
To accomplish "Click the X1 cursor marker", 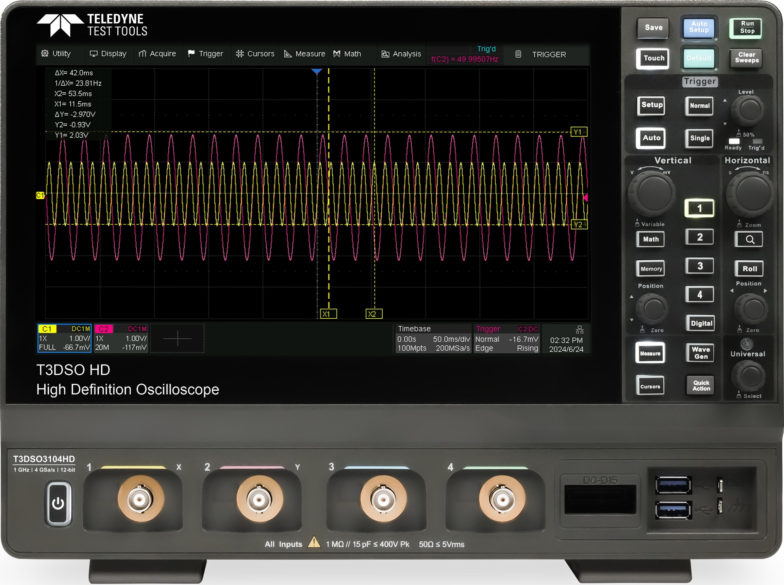I will pos(328,314).
